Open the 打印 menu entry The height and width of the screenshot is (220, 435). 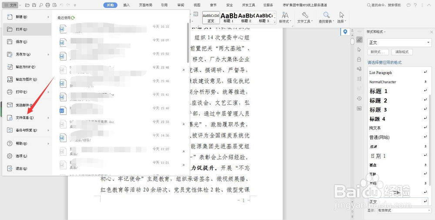(x=27, y=92)
